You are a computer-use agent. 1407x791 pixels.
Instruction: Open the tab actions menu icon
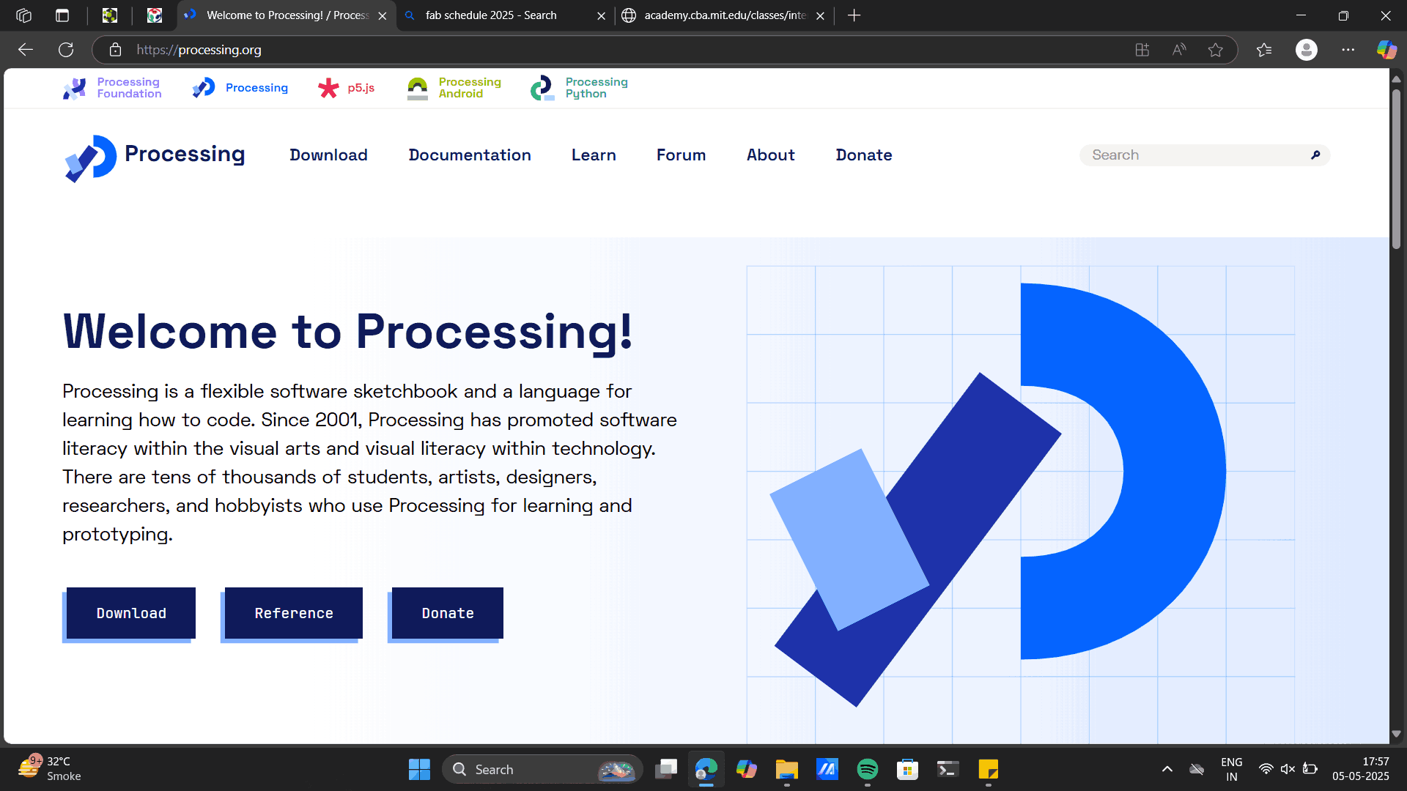pos(62,15)
